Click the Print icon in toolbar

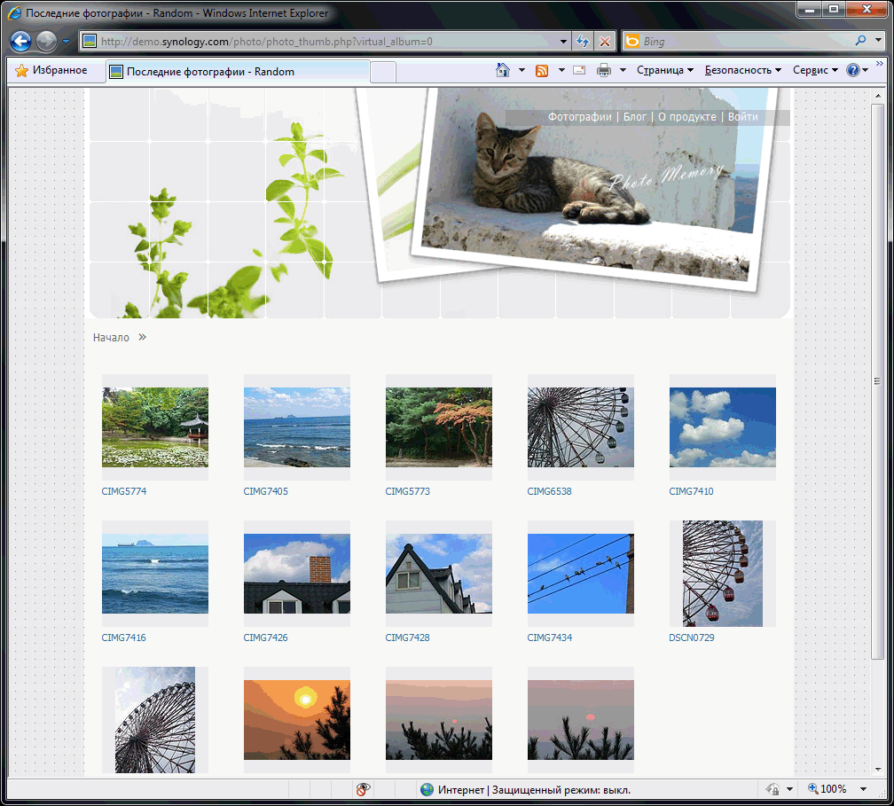click(x=604, y=70)
